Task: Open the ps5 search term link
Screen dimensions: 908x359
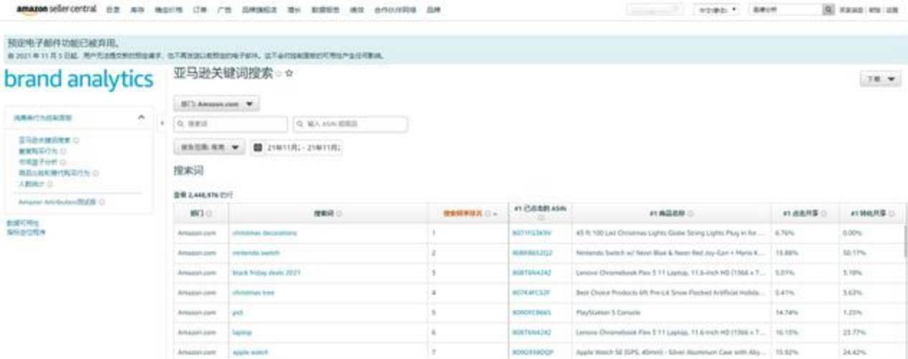Action: pyautogui.click(x=238, y=313)
